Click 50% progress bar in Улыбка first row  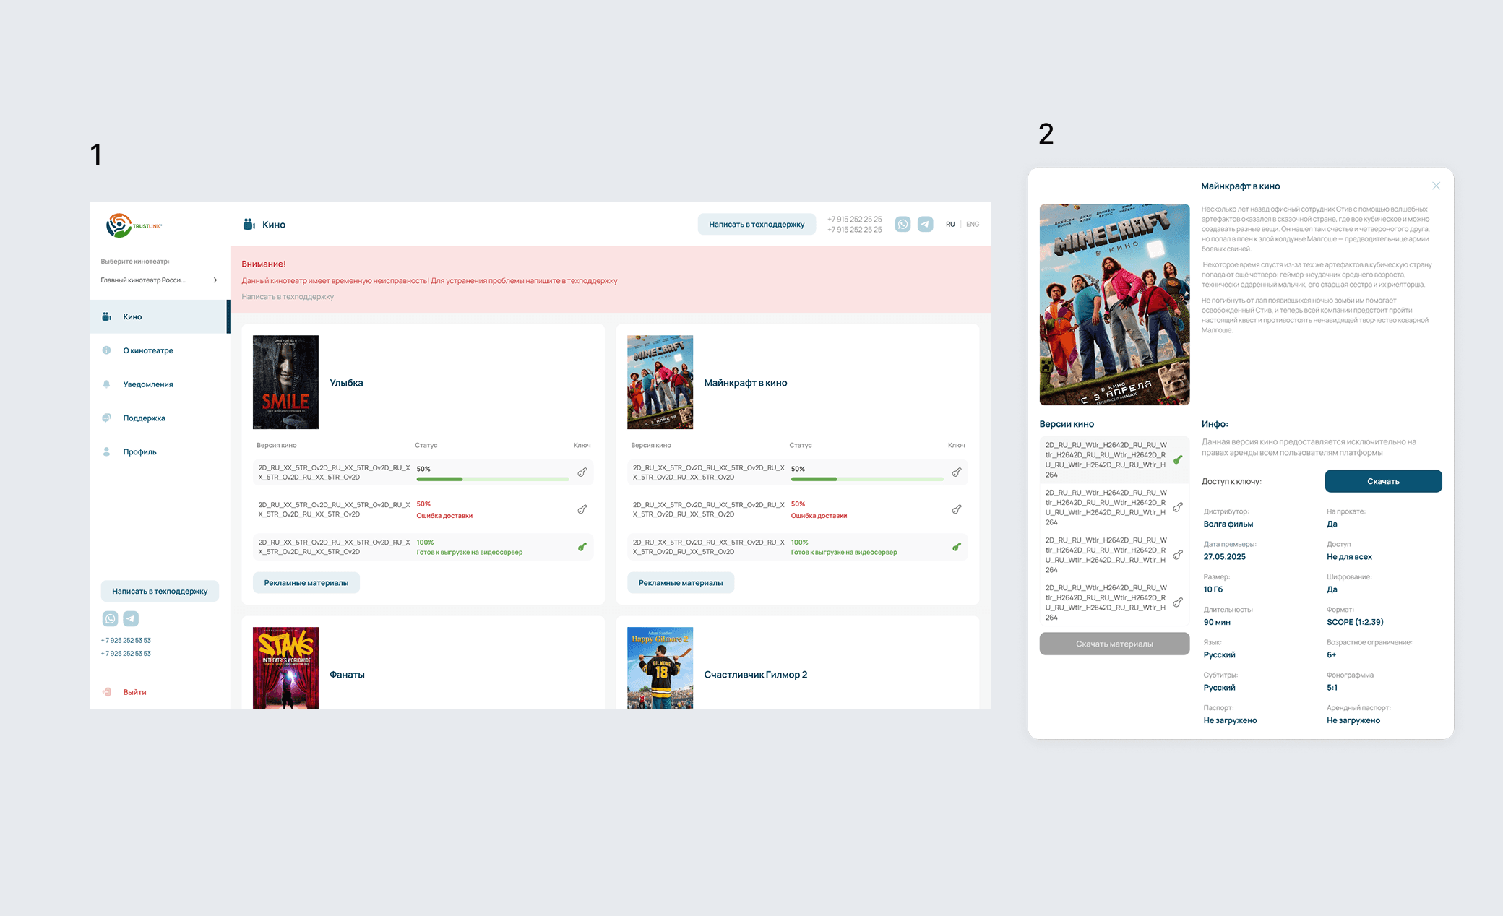492,479
